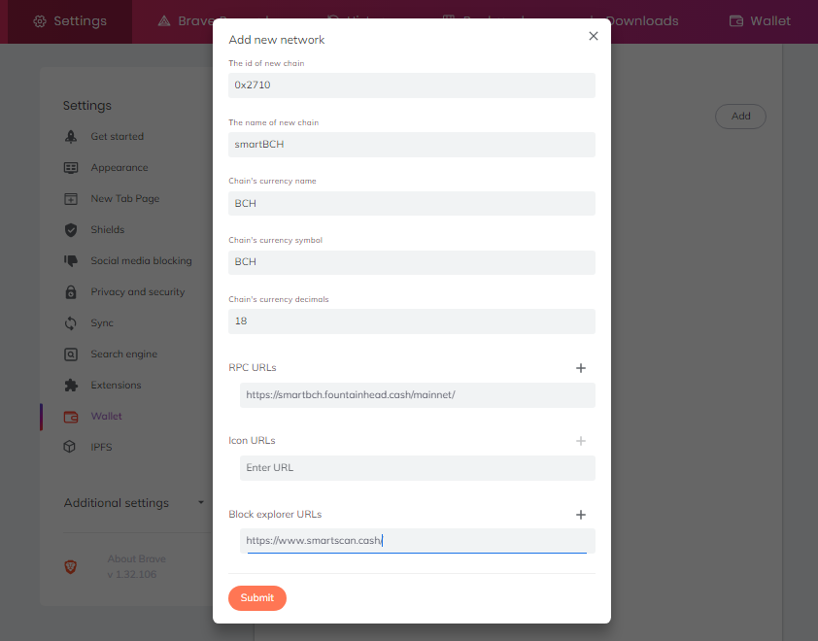Viewport: 818px width, 641px height.
Task: Close the Add new network dialog
Action: point(594,36)
